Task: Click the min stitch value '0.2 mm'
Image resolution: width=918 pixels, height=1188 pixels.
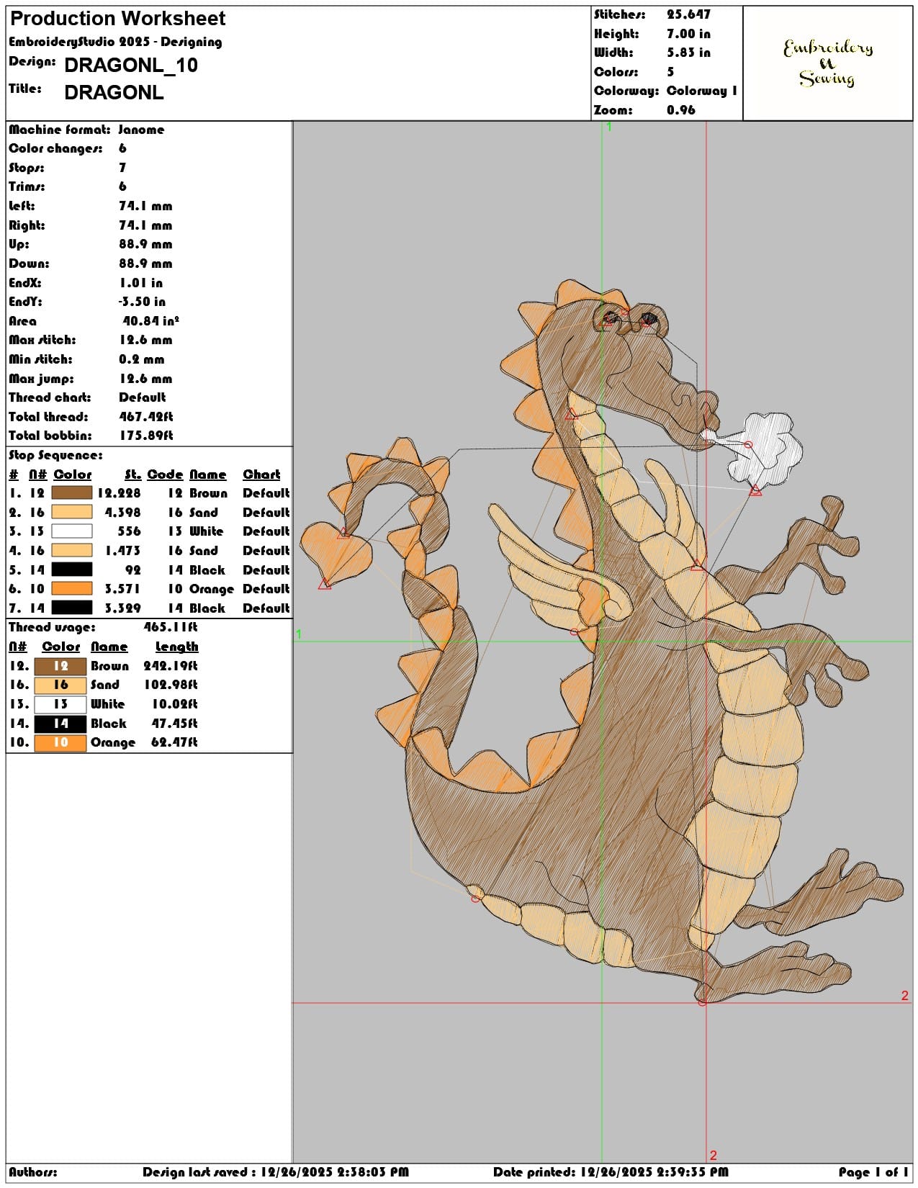Action: (x=142, y=359)
